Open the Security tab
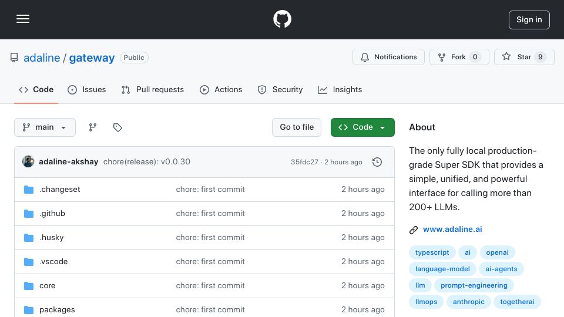This screenshot has width=564, height=317. pos(280,89)
